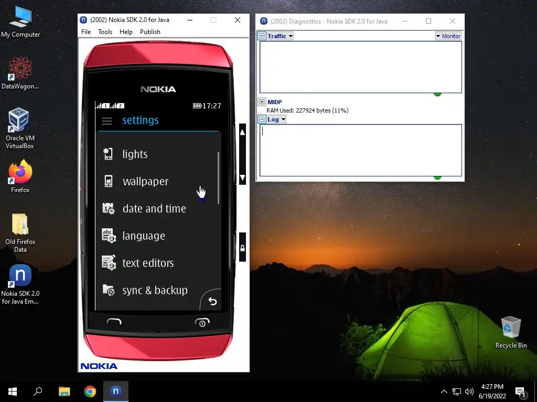Click the volume down side key

[x=242, y=177]
